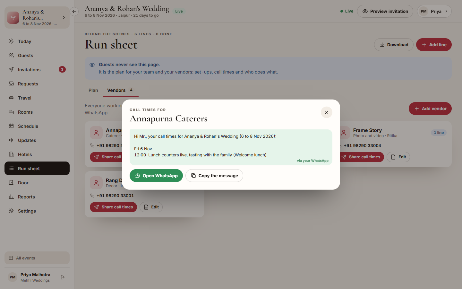
Task: Share call times for Frame Story
Action: [x=362, y=157]
